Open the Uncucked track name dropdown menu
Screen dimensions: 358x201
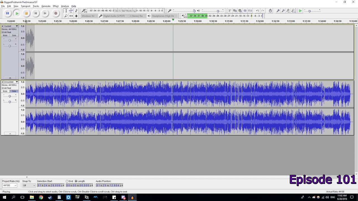(x=17, y=82)
